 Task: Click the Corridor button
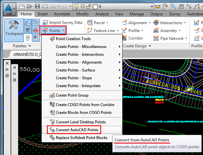point(133,38)
